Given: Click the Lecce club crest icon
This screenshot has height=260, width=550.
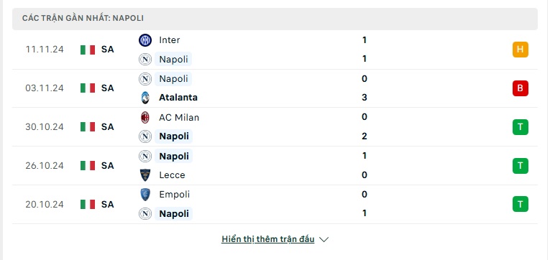Looking at the screenshot, I should [145, 175].
